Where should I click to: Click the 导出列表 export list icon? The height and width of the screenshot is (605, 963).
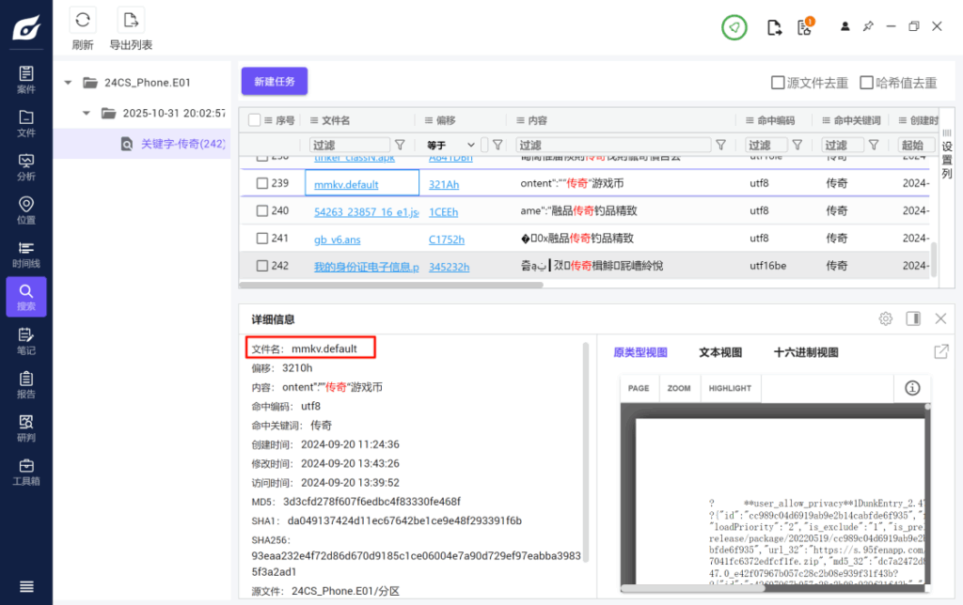click(x=131, y=21)
